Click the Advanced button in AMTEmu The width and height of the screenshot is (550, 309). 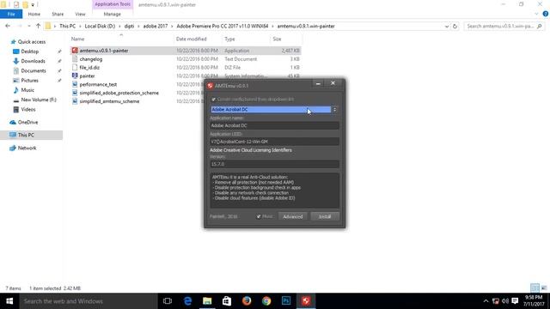292,216
